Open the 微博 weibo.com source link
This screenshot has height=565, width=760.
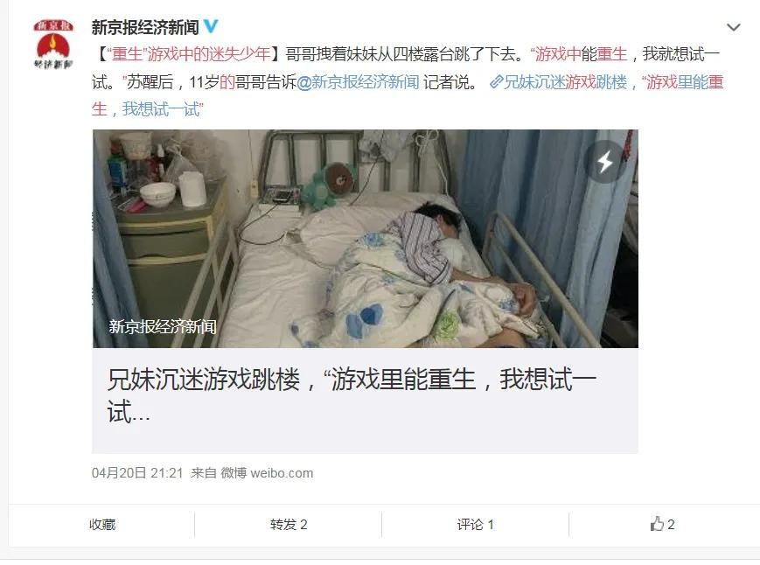[267, 473]
